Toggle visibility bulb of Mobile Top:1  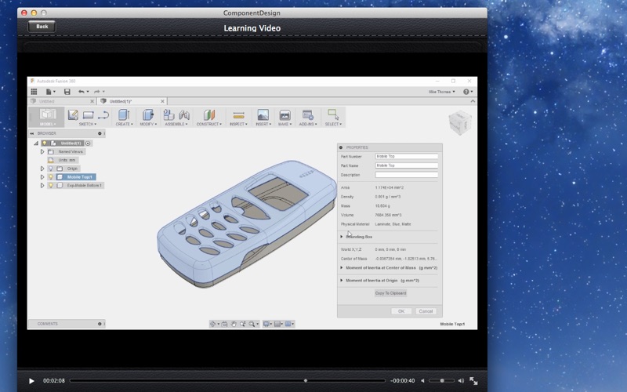[51, 177]
